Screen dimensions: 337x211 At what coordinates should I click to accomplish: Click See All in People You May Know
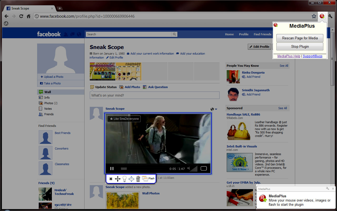point(284,66)
